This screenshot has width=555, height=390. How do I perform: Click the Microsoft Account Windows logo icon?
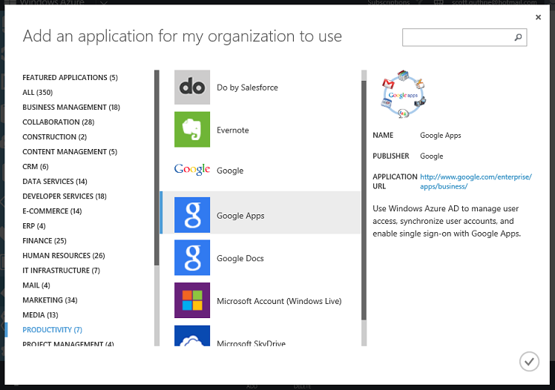tap(192, 300)
